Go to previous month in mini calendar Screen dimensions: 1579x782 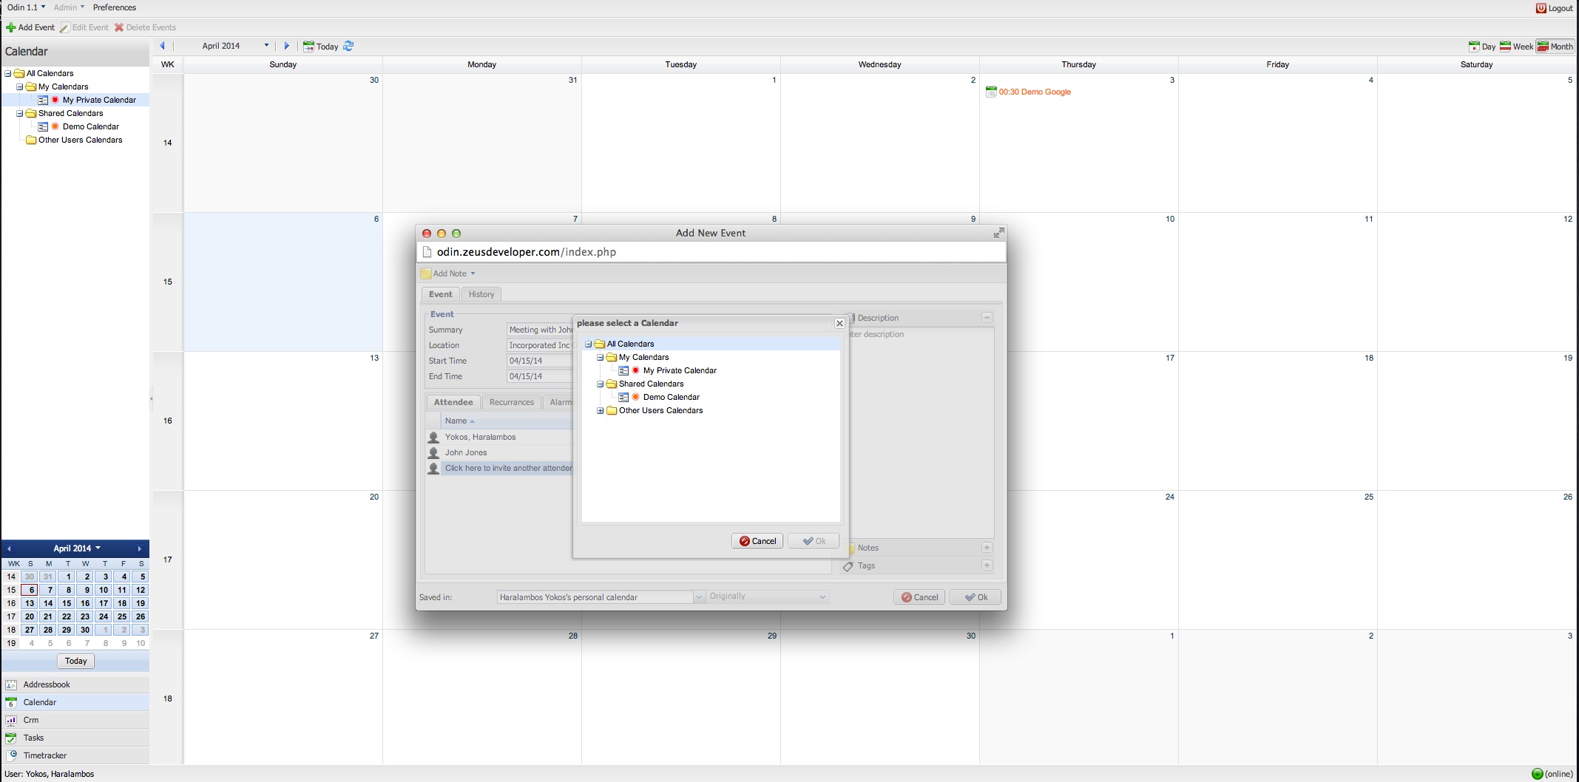click(9, 548)
